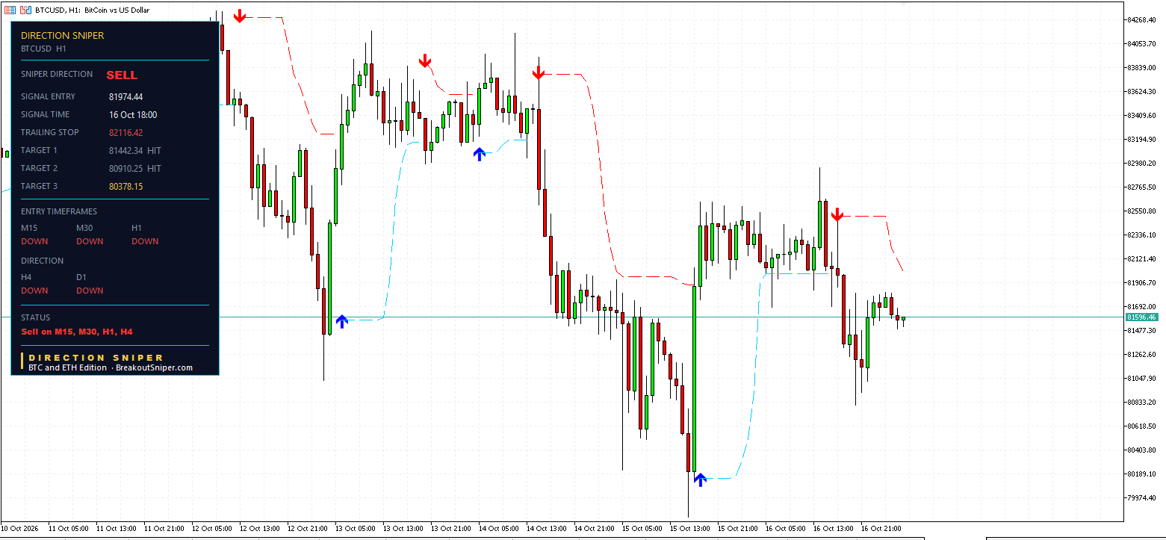This screenshot has width=1166, height=540.
Task: Click the red sell arrow on 16 Oct 13:00
Action: (x=837, y=215)
